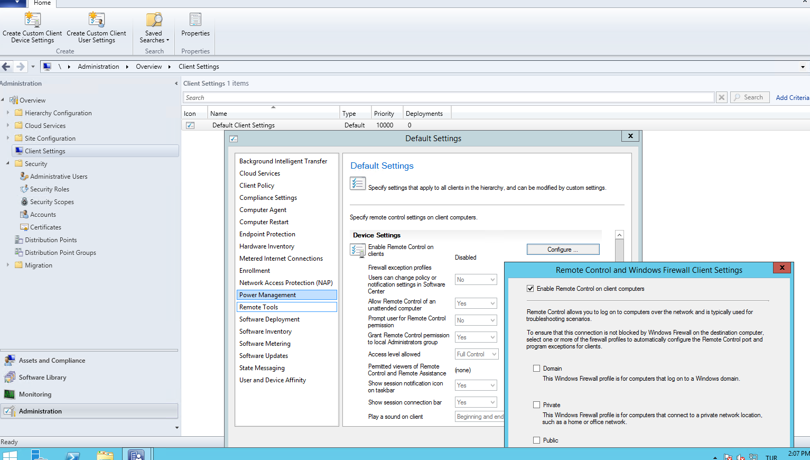Expand the Migration tree node

tap(7, 265)
